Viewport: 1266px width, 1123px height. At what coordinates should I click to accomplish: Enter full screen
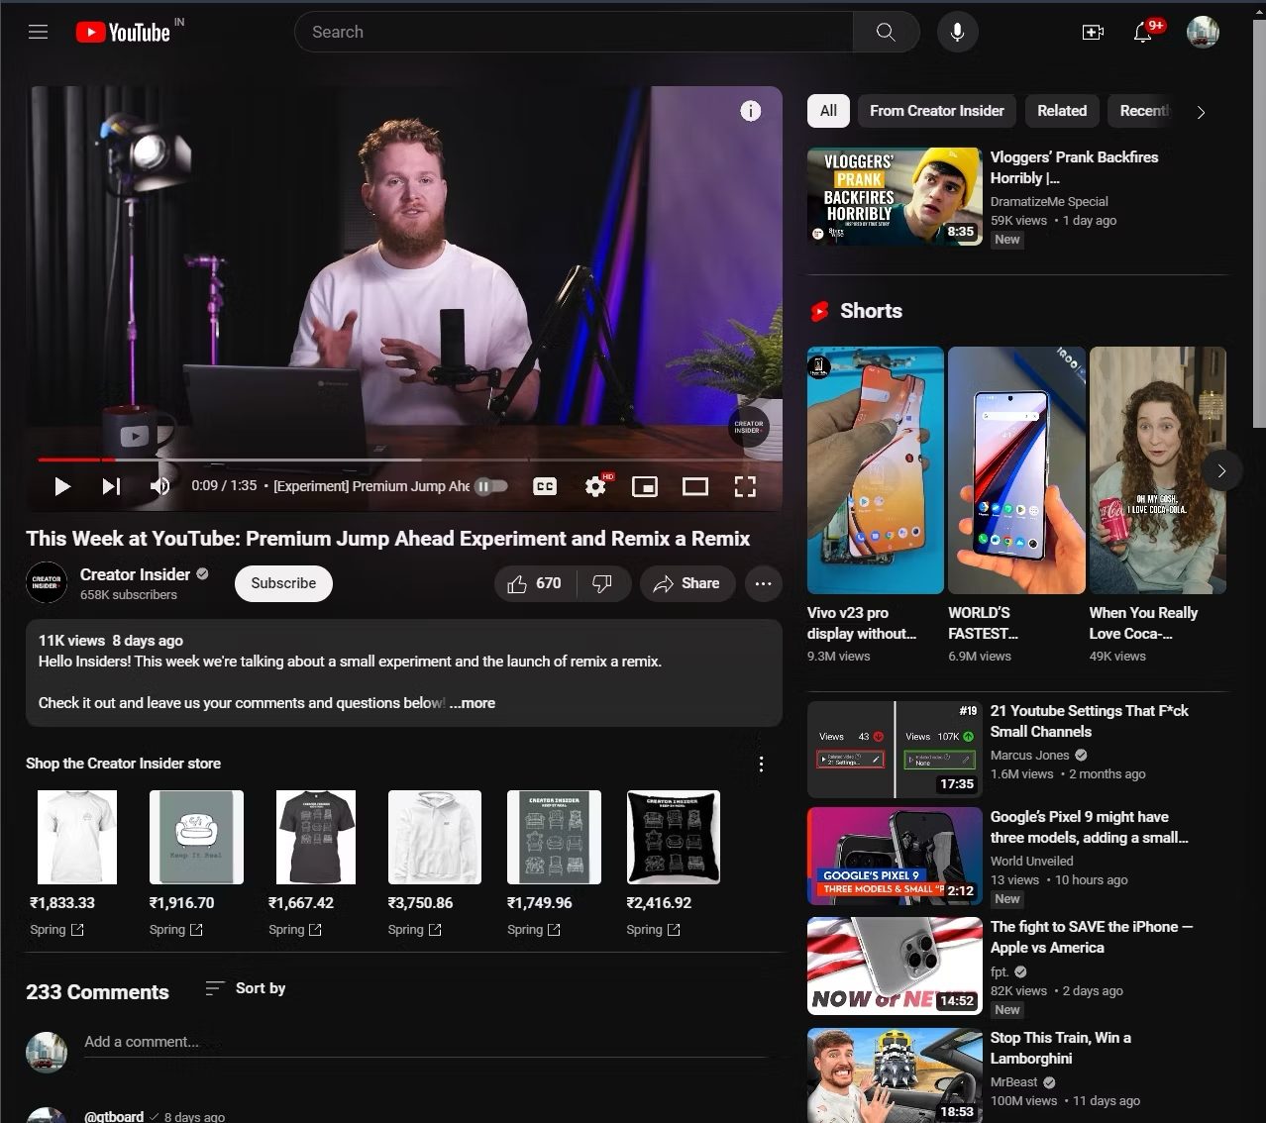point(745,486)
